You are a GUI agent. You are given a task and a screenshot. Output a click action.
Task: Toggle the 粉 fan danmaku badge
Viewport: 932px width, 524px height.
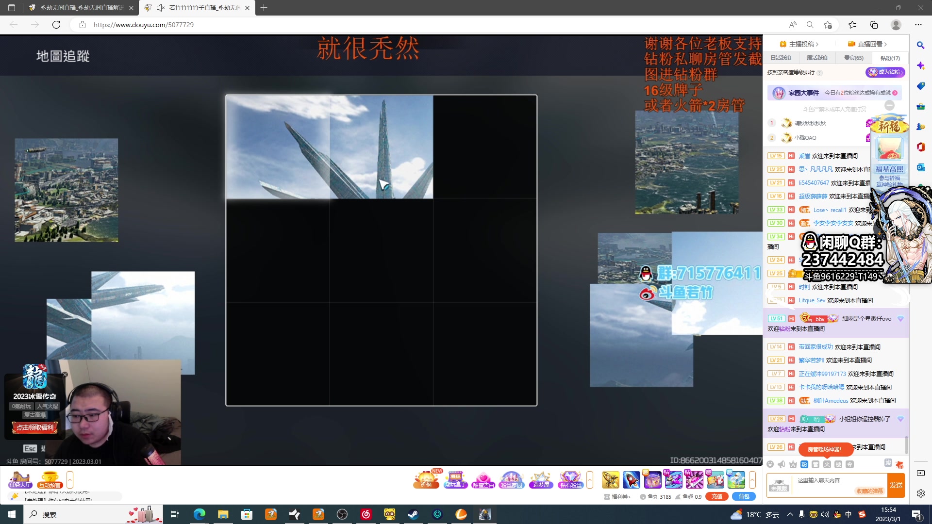pyautogui.click(x=804, y=464)
